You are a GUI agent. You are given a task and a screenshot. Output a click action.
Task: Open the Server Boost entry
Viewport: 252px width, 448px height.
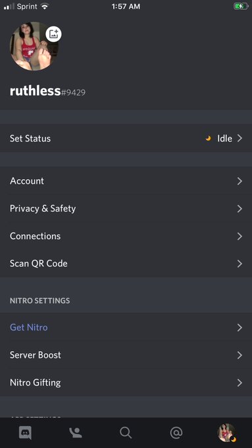click(126, 355)
